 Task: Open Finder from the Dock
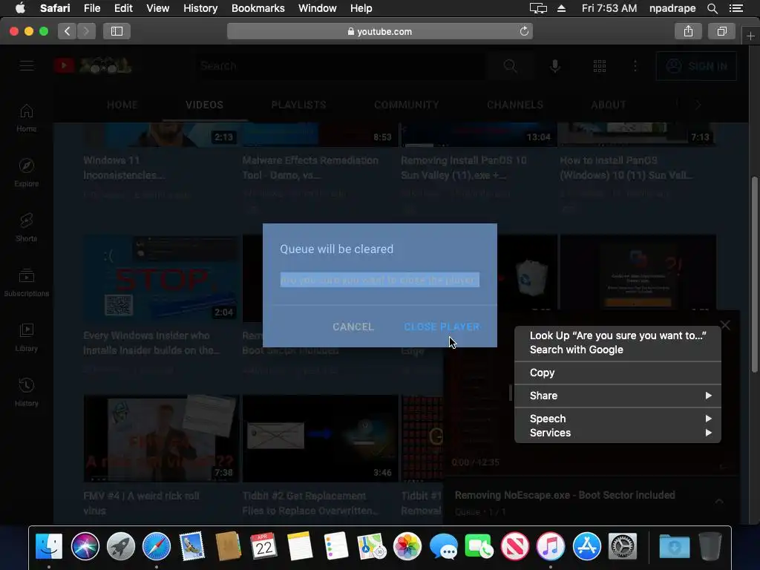pyautogui.click(x=49, y=547)
